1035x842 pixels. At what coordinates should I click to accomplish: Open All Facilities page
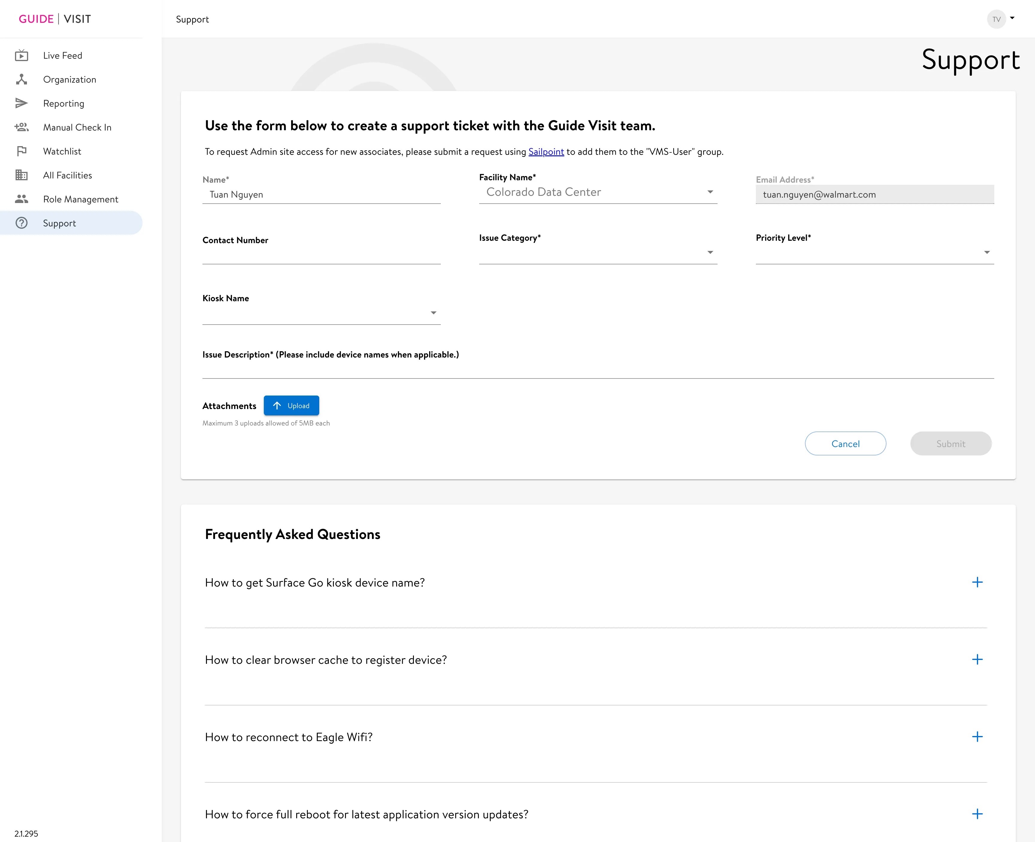click(x=71, y=175)
